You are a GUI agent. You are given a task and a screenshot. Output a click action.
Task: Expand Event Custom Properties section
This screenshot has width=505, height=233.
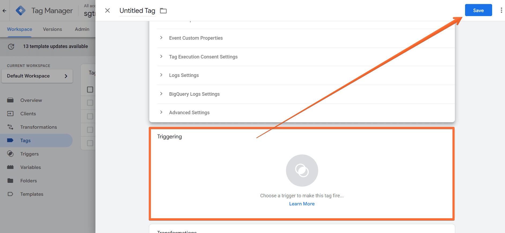161,38
